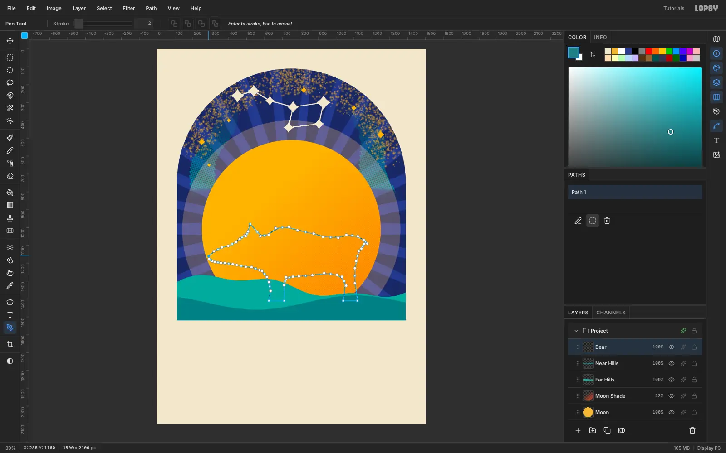Add a new layer

point(578,430)
